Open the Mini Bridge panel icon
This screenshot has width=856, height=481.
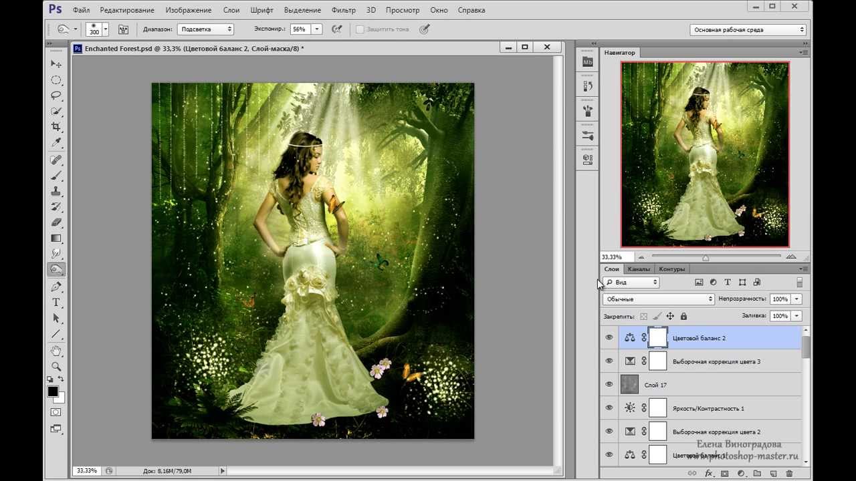(x=587, y=61)
